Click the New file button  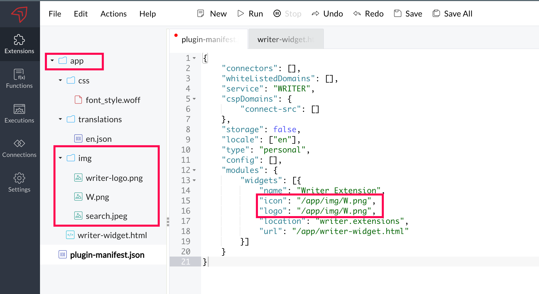[x=212, y=14]
